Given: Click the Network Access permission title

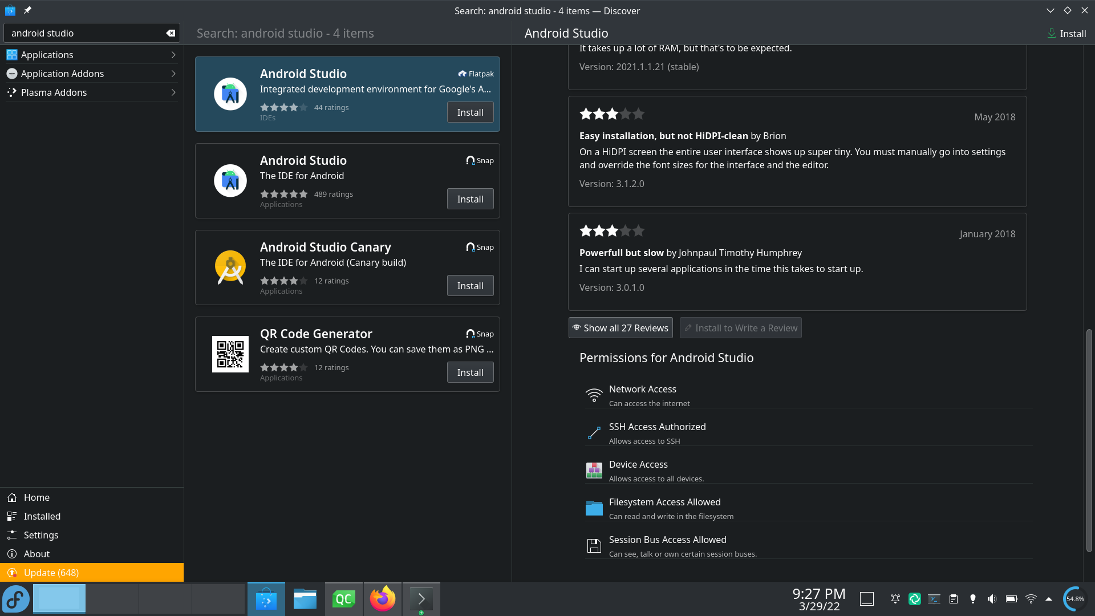Looking at the screenshot, I should [642, 389].
